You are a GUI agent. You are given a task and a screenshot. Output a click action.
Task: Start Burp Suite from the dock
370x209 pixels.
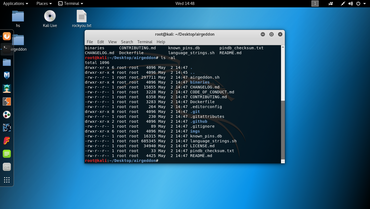click(7, 102)
